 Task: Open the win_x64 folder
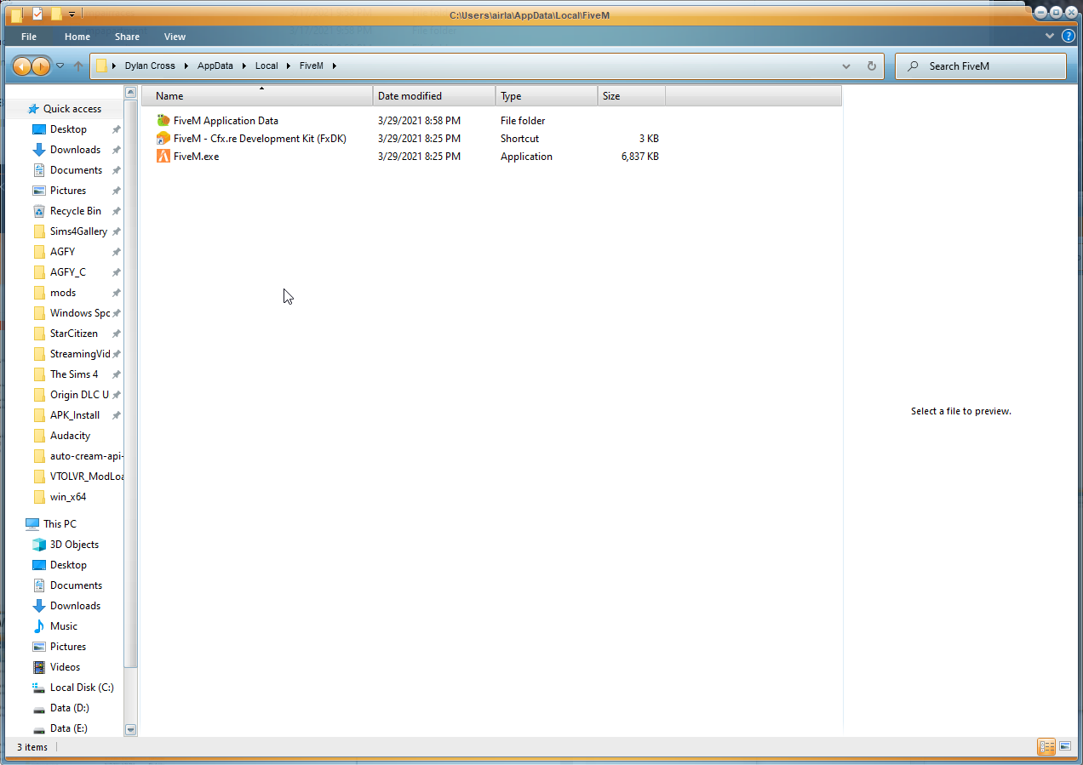click(67, 497)
